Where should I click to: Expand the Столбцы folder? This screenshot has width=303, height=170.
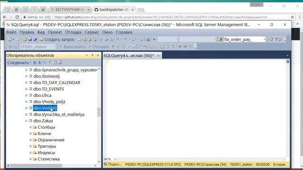point(30,127)
